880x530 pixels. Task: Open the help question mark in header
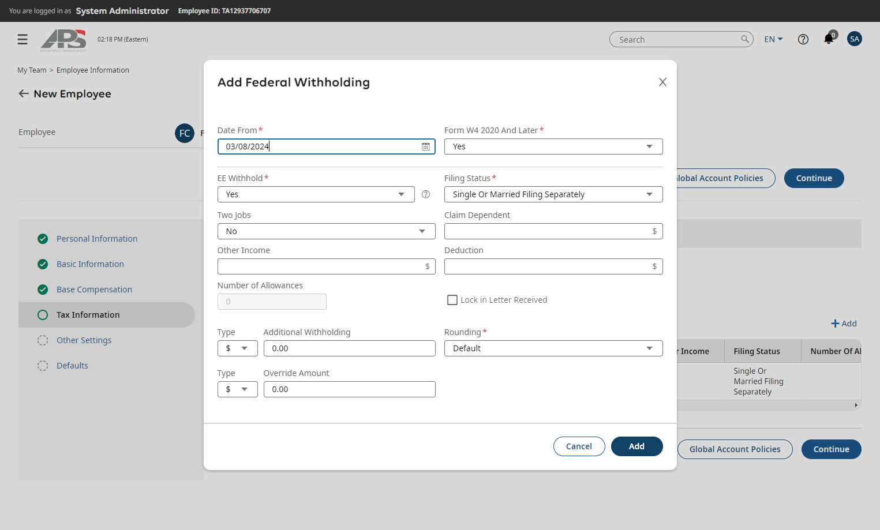(803, 39)
